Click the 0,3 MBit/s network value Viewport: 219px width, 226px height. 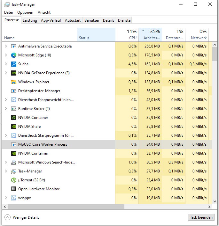pos(198,64)
